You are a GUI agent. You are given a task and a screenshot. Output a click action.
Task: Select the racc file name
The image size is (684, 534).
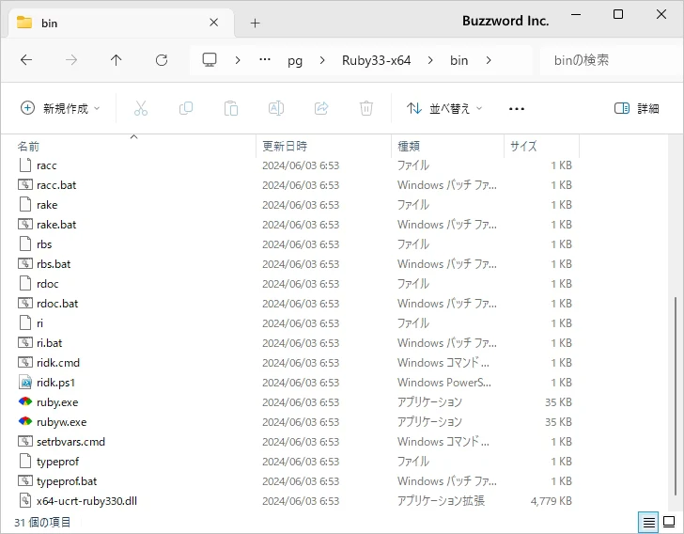point(47,165)
